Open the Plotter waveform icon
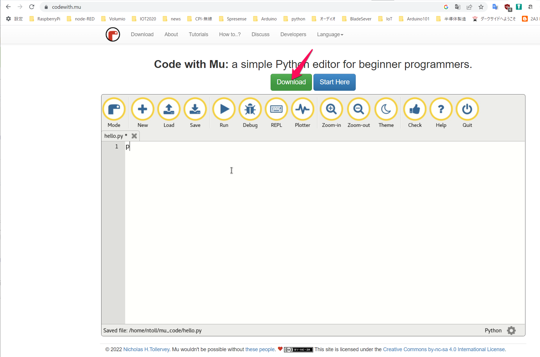Image resolution: width=540 pixels, height=357 pixels. pos(303,109)
